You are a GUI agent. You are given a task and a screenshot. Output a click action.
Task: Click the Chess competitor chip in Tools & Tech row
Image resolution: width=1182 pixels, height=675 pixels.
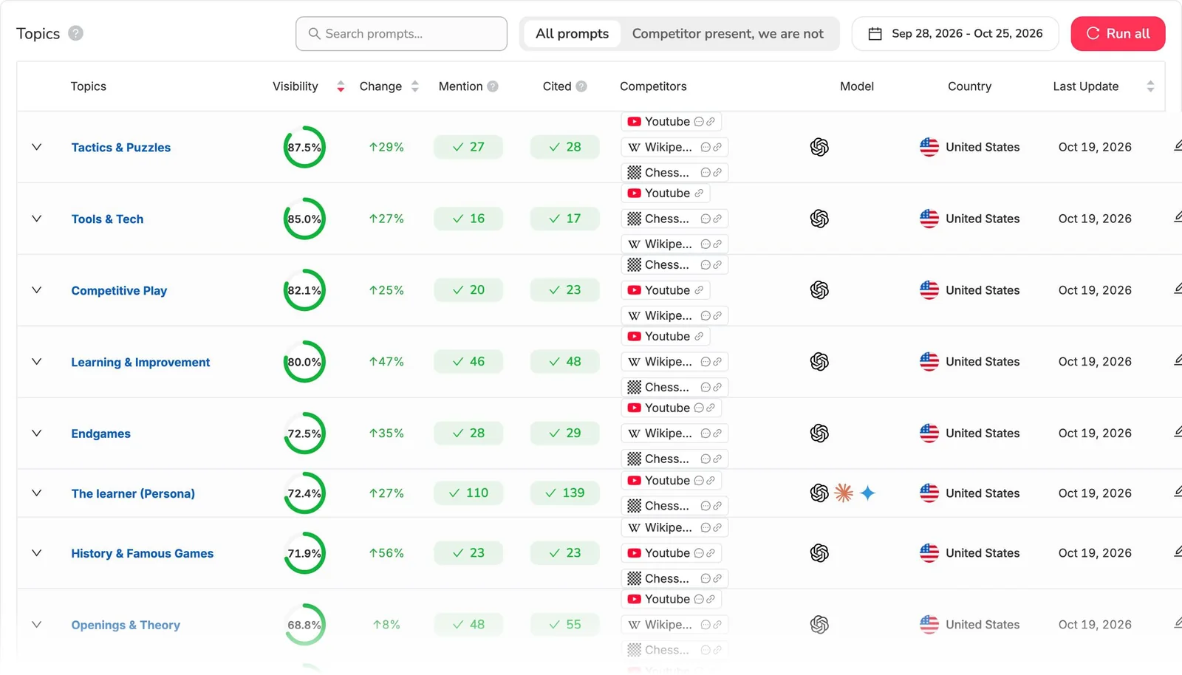point(674,219)
